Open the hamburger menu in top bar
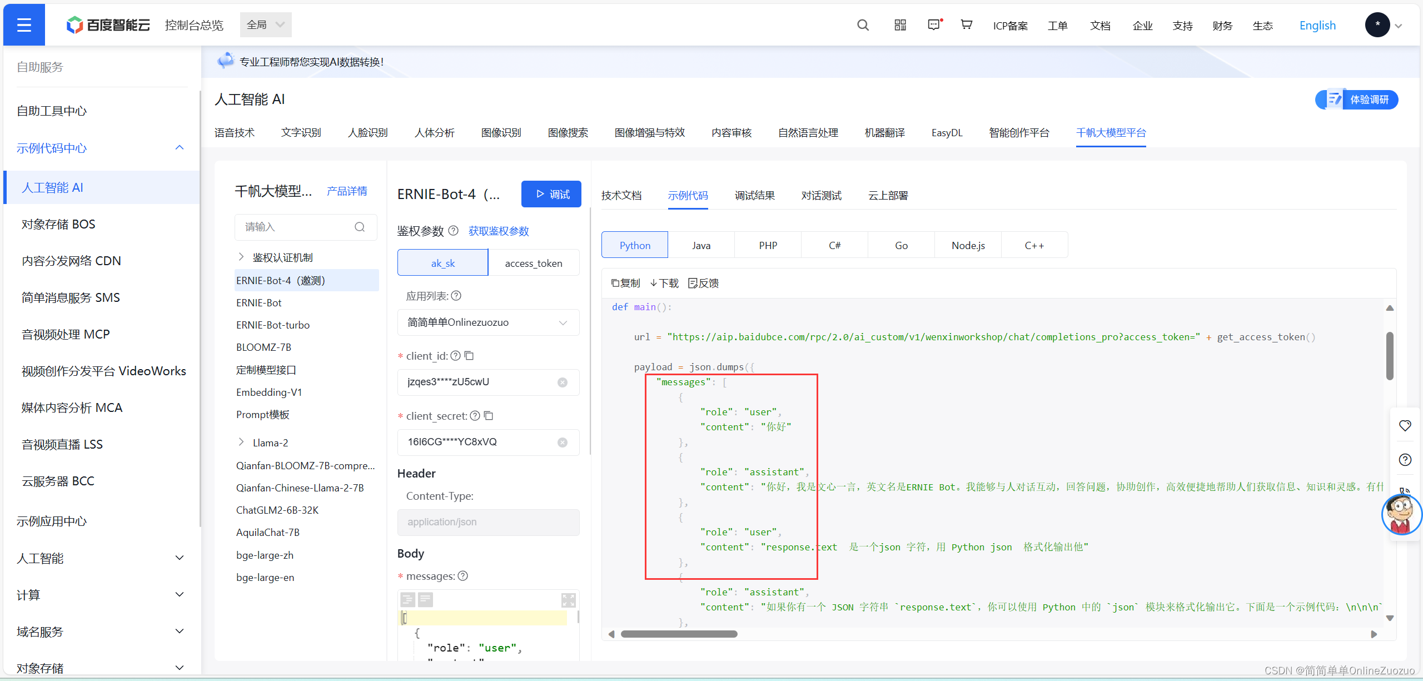Viewport: 1423px width, 681px height. point(24,25)
